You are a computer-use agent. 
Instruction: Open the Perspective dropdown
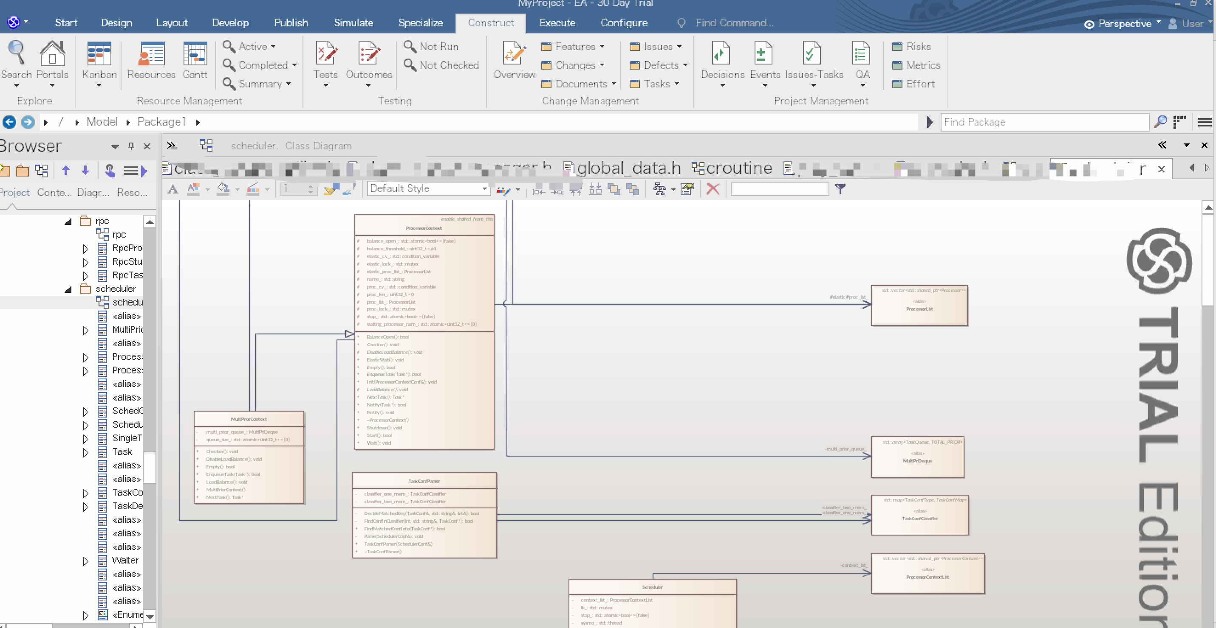click(1123, 24)
